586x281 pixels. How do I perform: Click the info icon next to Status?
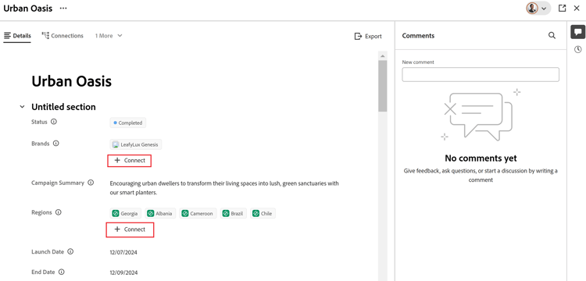[54, 122]
